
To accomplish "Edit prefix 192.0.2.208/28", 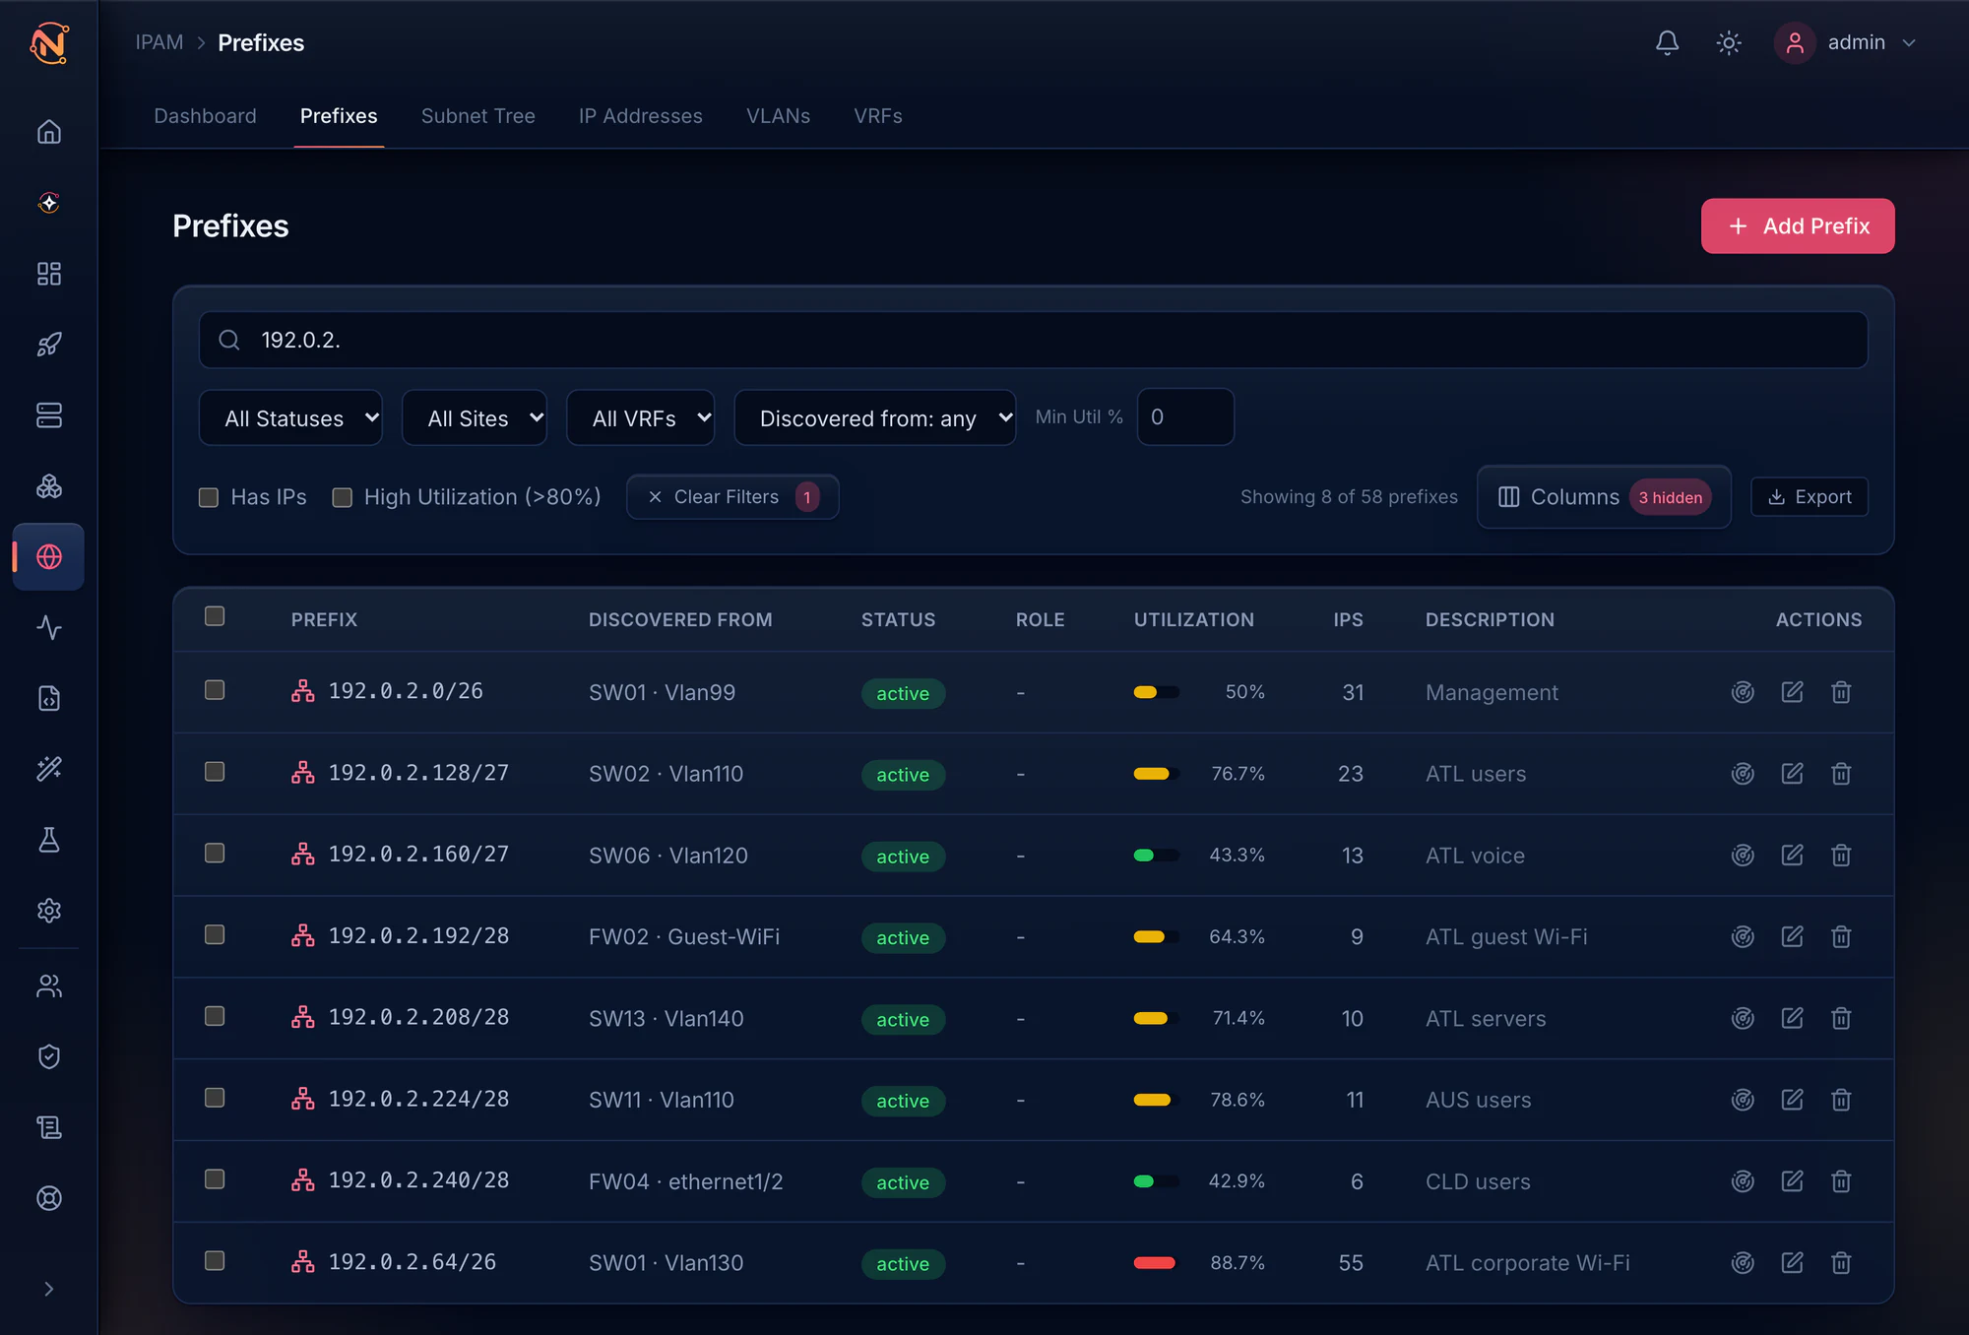I will click(x=1792, y=1018).
